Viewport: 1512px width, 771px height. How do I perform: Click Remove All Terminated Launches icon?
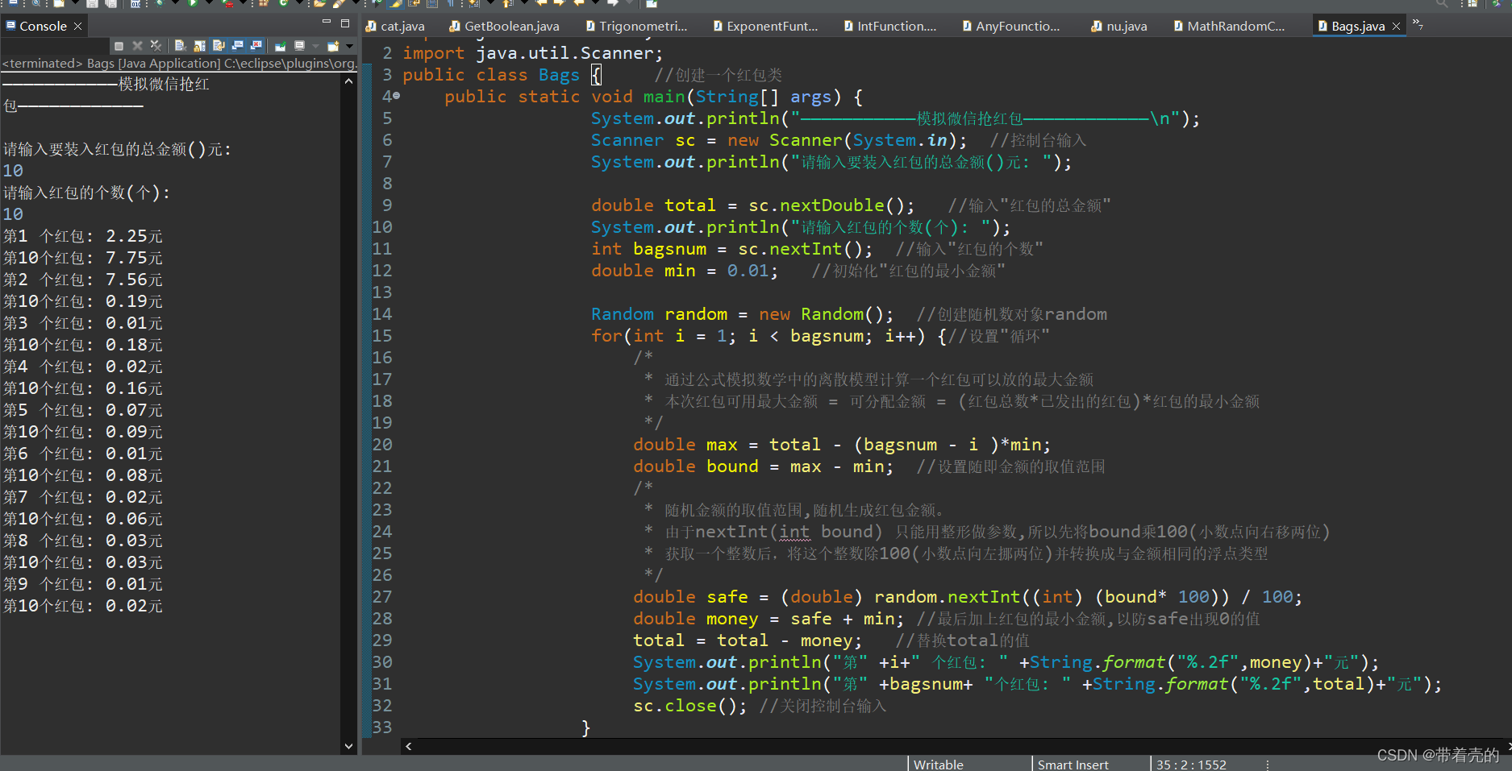156,46
